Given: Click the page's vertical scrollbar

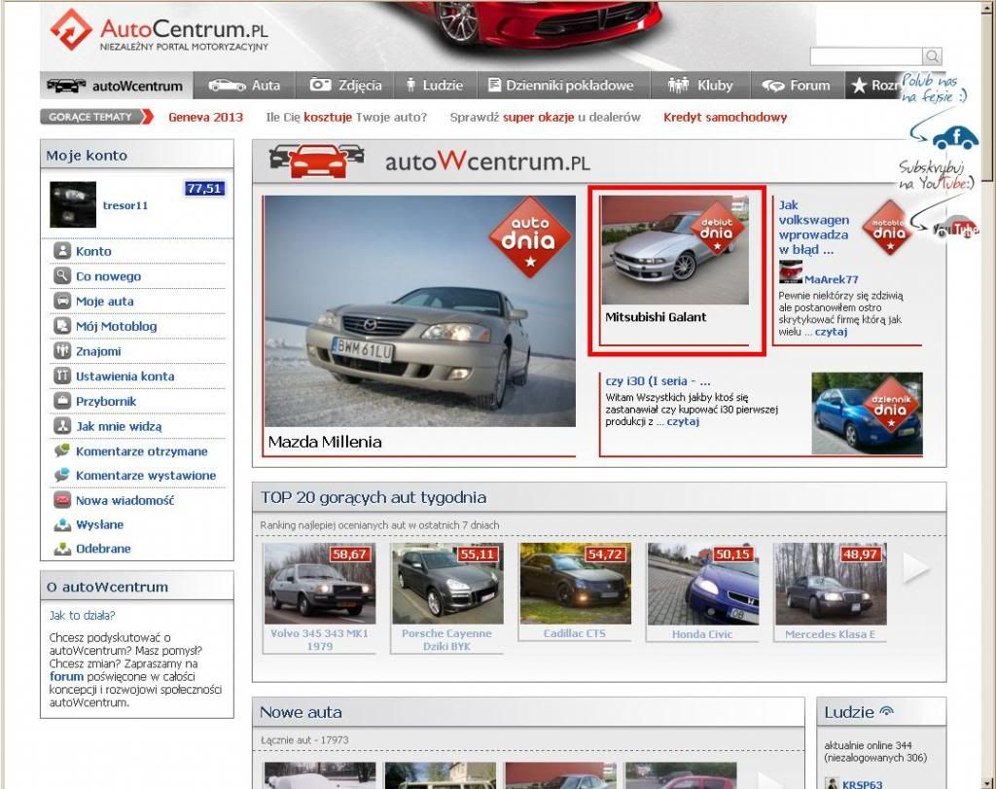Looking at the screenshot, I should coord(988,394).
